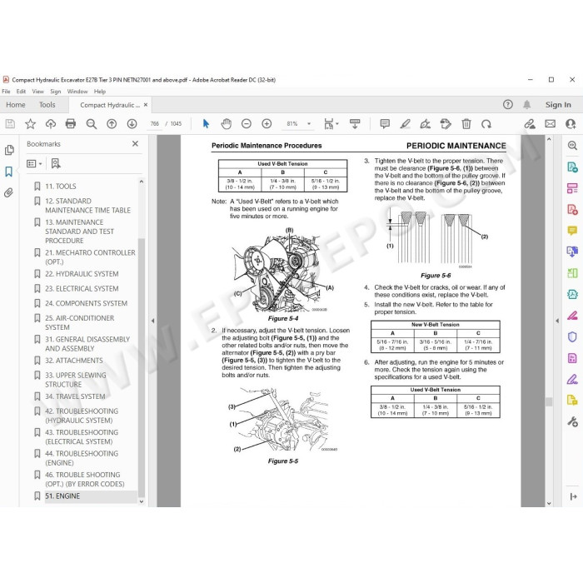583x583 pixels.
Task: Open the Attachments paperclip panel
Action: pyautogui.click(x=9, y=192)
